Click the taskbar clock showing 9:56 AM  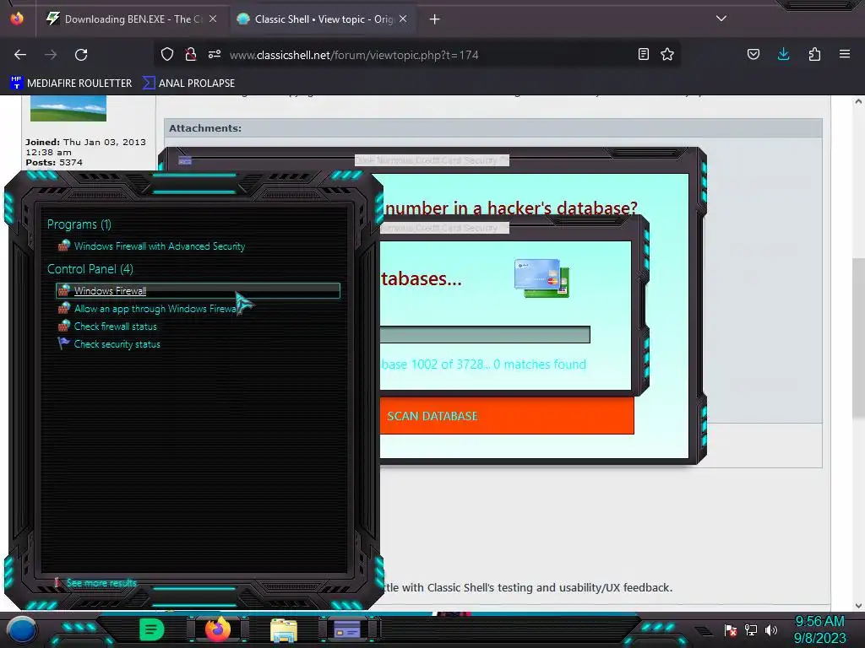[819, 629]
